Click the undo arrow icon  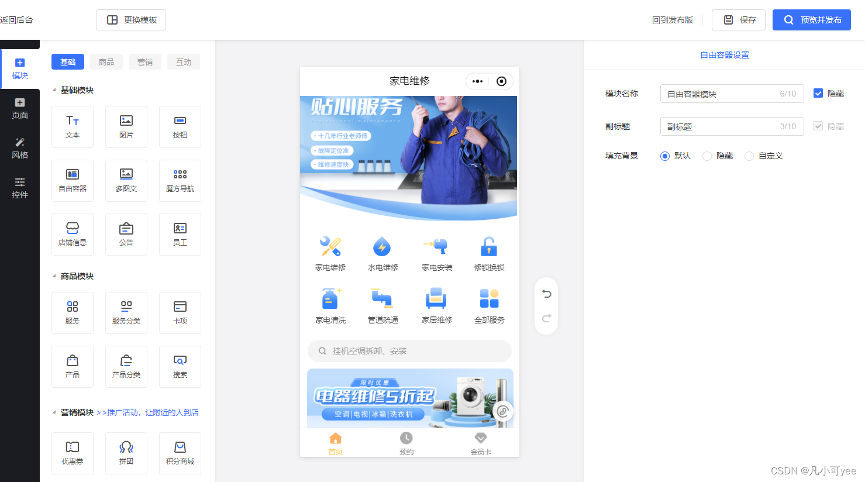coord(546,294)
